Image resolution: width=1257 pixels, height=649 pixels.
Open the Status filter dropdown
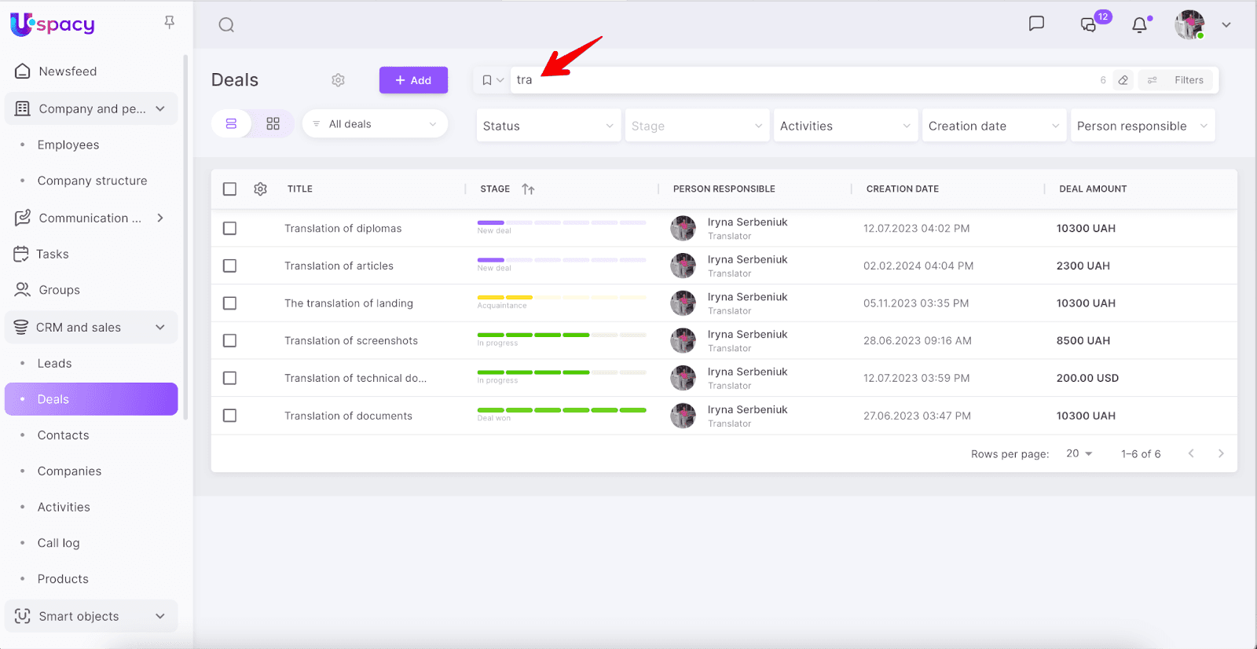(548, 126)
